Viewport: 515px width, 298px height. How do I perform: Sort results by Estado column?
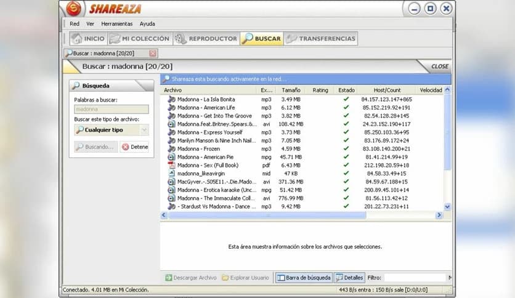pyautogui.click(x=346, y=90)
